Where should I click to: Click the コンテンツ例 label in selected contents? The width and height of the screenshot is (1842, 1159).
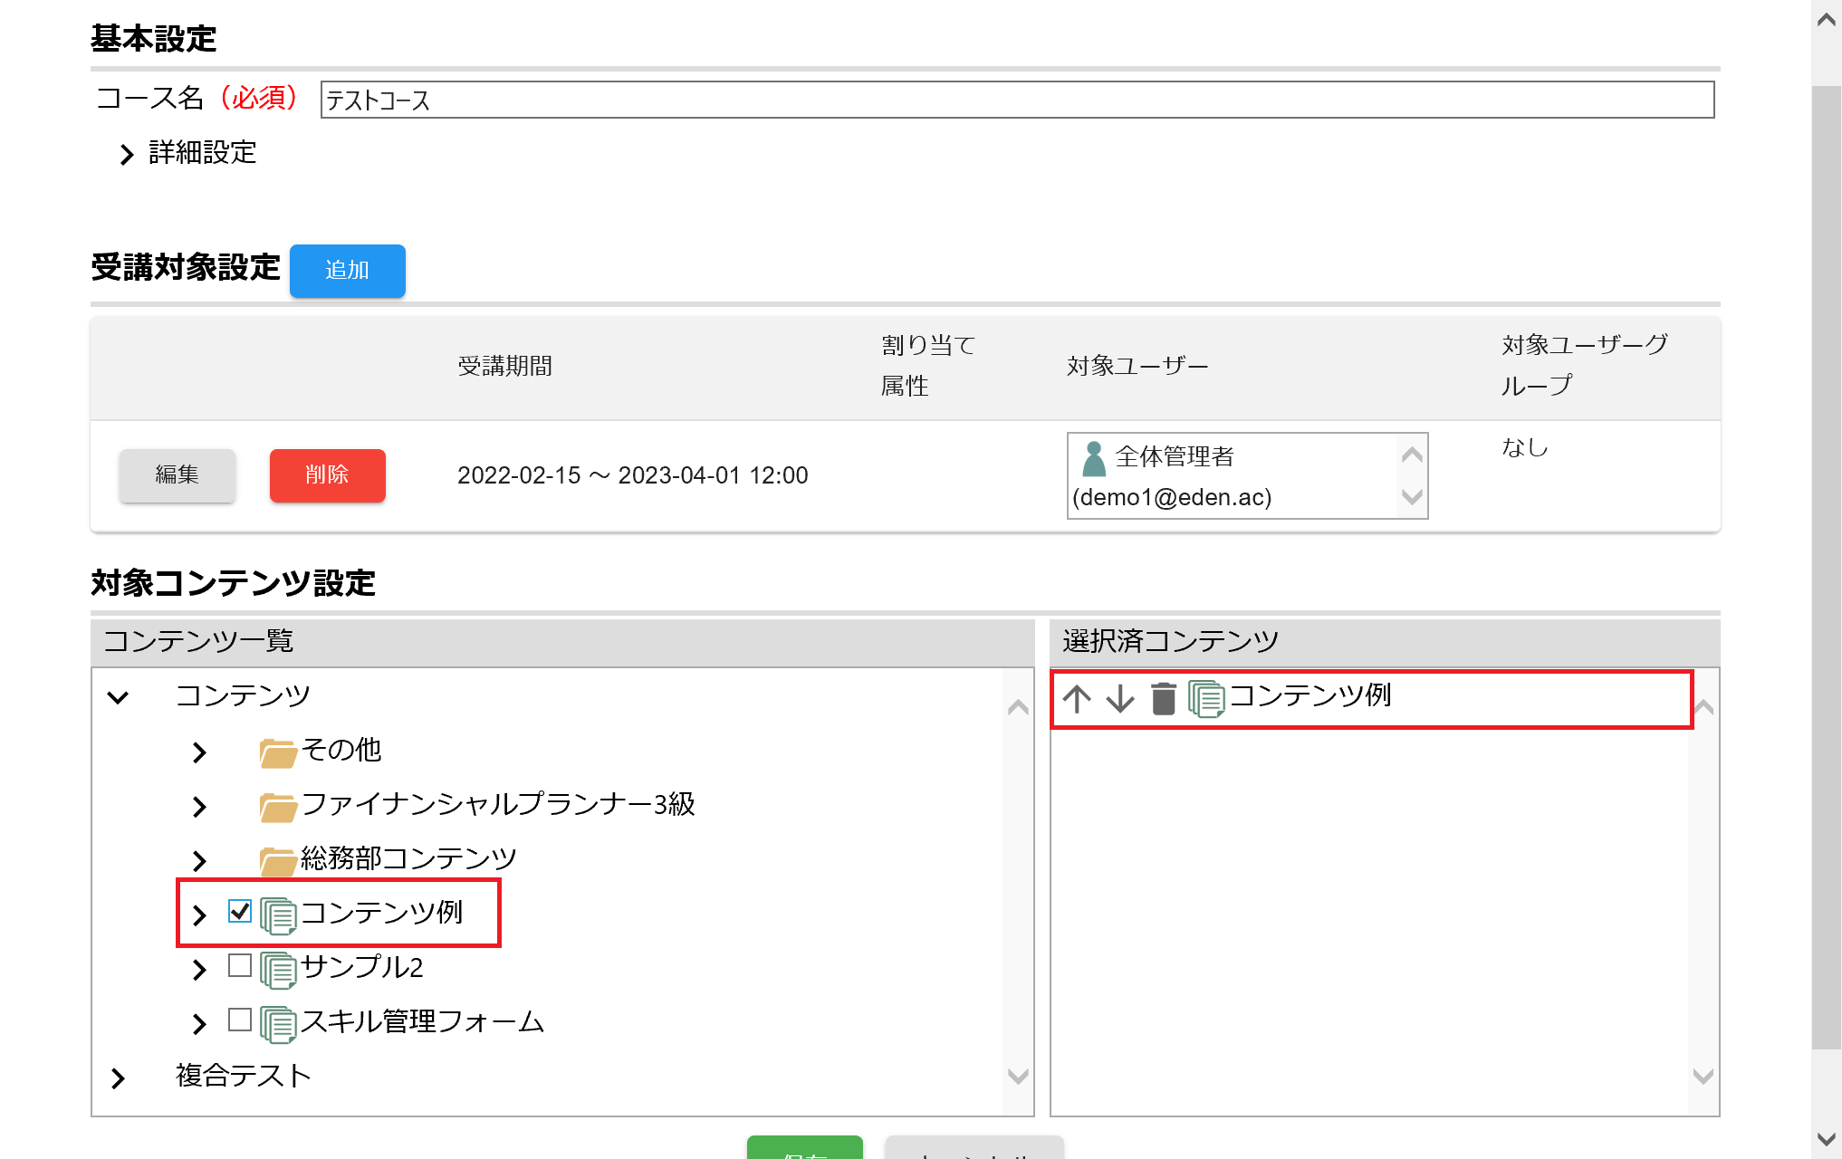pos(1310,695)
